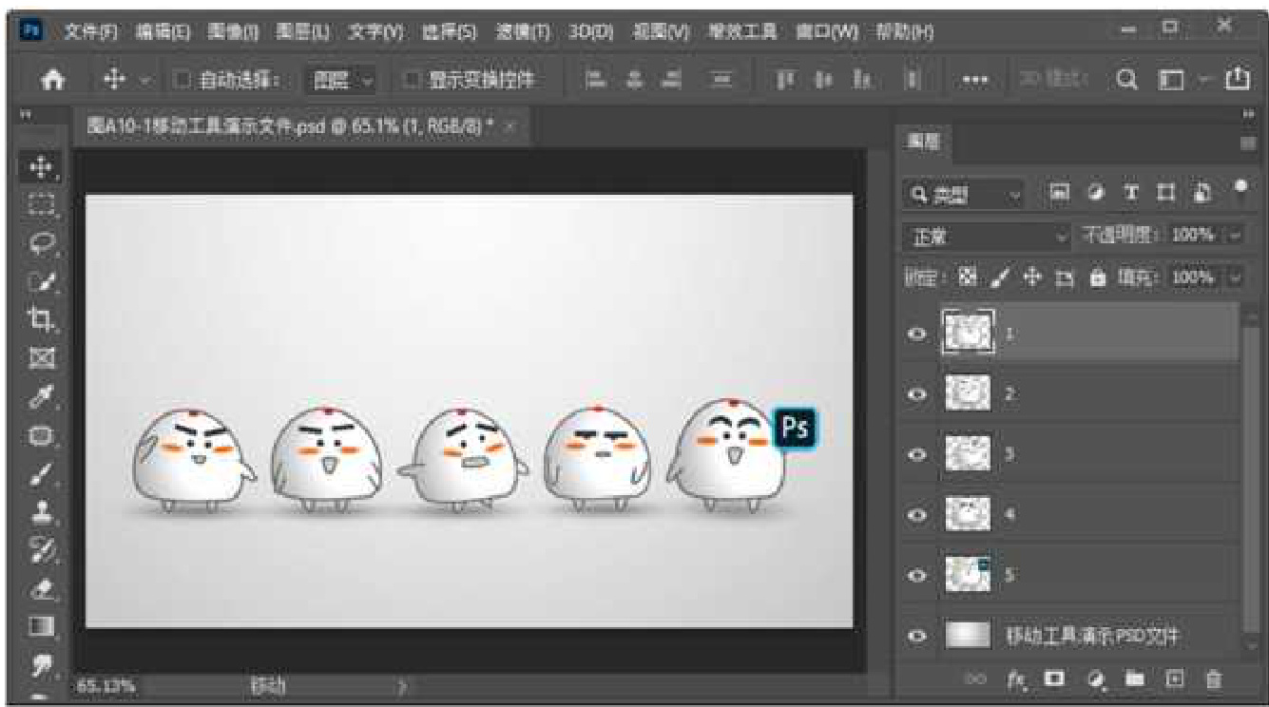
Task: Select the Brush tool
Action: coord(40,472)
